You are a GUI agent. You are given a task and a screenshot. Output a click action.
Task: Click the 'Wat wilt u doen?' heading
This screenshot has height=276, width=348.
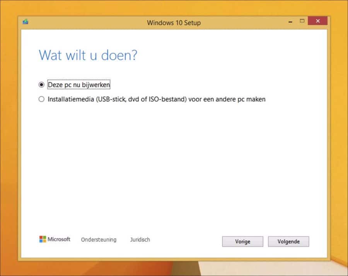click(88, 55)
